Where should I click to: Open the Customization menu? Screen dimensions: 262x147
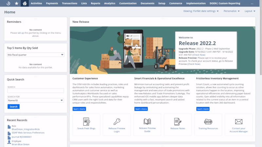[x=128, y=3]
